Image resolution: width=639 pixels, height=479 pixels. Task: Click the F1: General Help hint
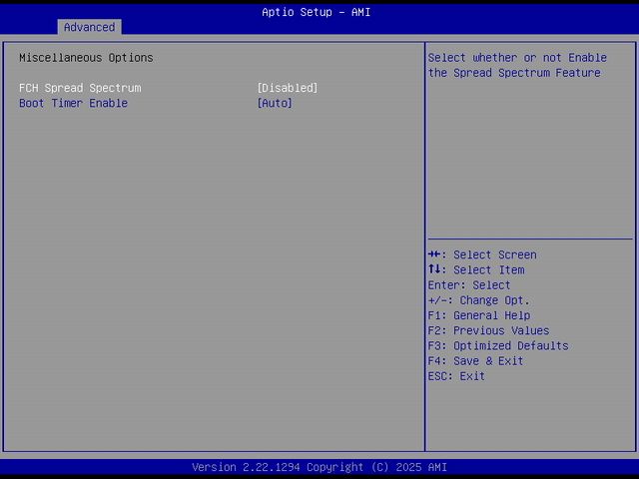tap(479, 315)
